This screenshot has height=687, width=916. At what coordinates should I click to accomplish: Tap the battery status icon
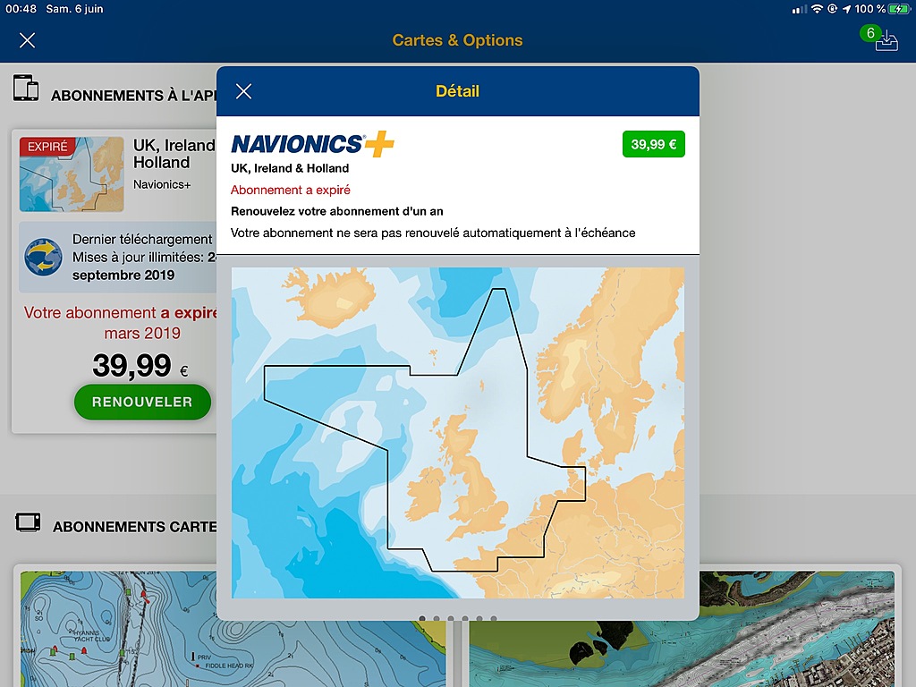pyautogui.click(x=898, y=9)
